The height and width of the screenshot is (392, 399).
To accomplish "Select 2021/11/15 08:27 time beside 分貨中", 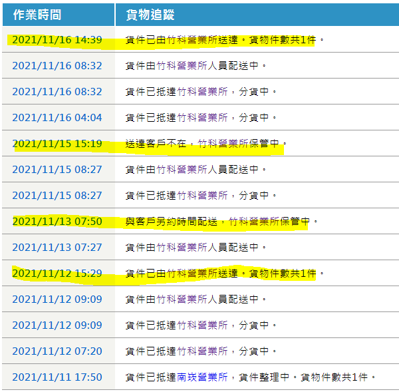I will click(57, 196).
